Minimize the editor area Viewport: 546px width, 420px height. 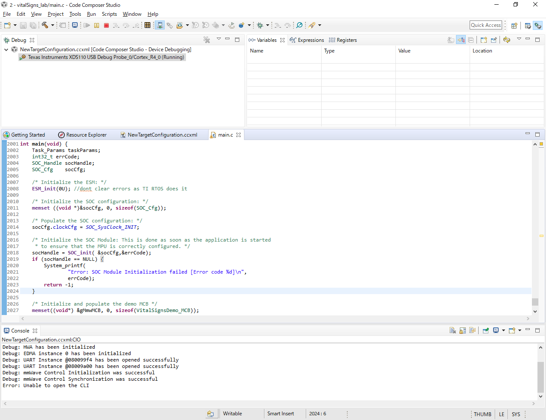pyautogui.click(x=527, y=134)
